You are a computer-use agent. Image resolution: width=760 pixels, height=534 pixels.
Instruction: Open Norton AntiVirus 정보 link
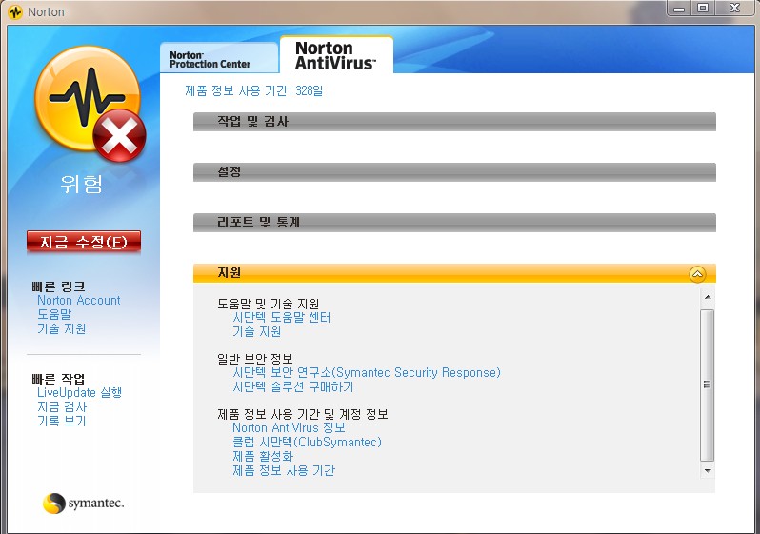[289, 428]
